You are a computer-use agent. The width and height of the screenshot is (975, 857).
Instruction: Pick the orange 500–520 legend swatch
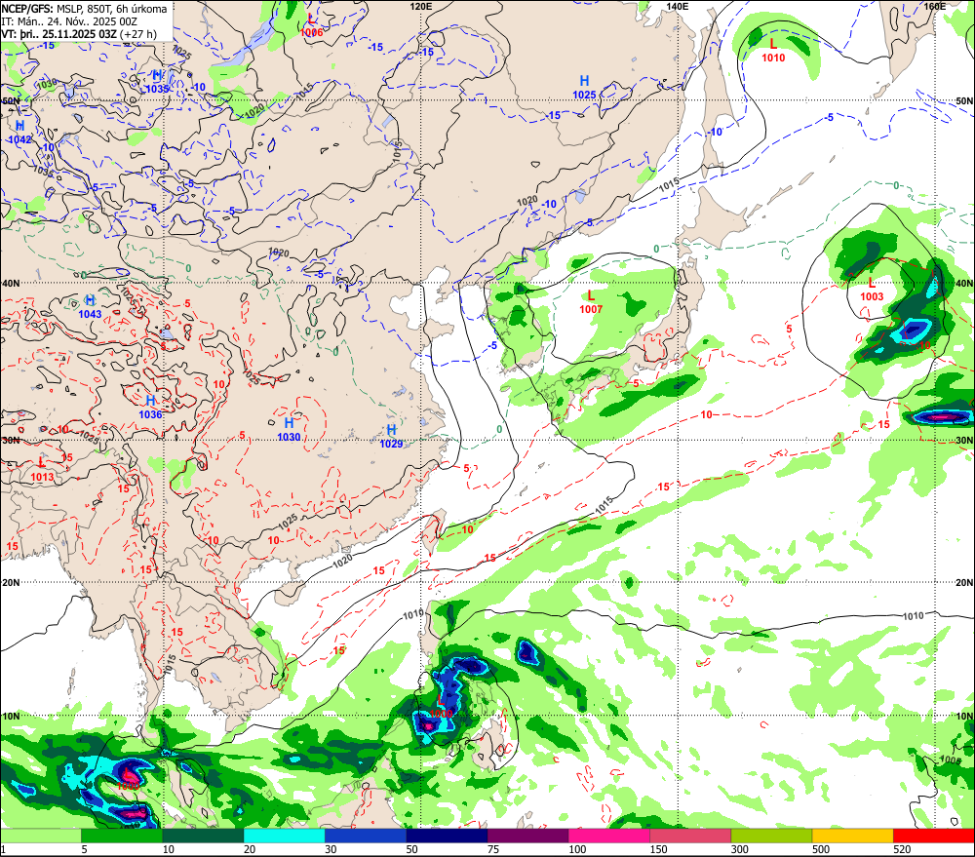[853, 836]
